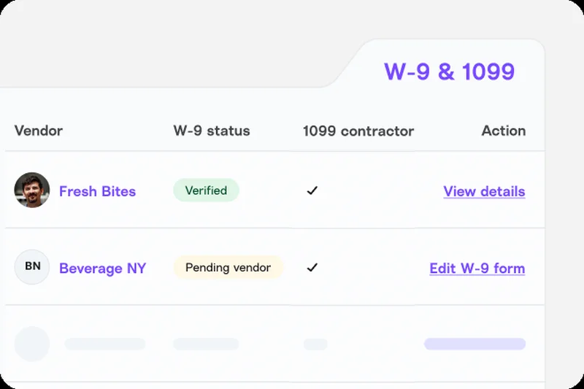Select the Edit W-9 form link
The width and height of the screenshot is (584, 389).
click(x=477, y=268)
